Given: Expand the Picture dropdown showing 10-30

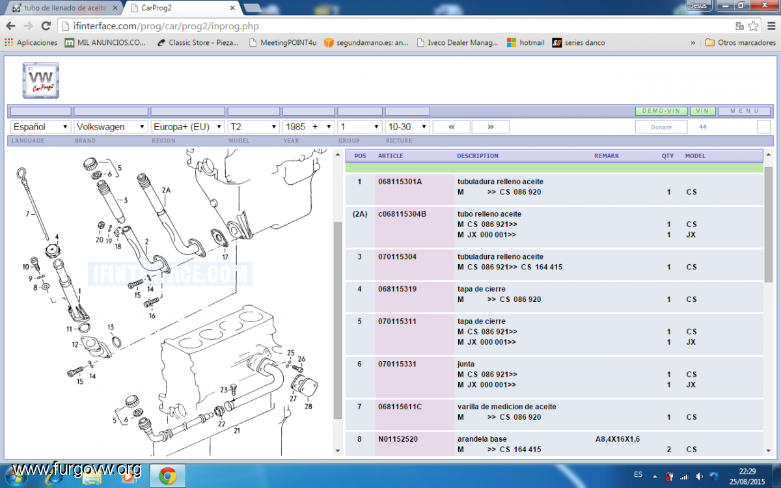Looking at the screenshot, I should (407, 127).
